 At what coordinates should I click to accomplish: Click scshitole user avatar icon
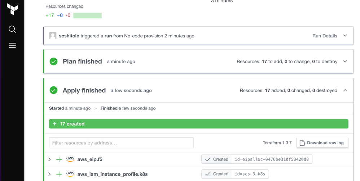click(x=53, y=36)
